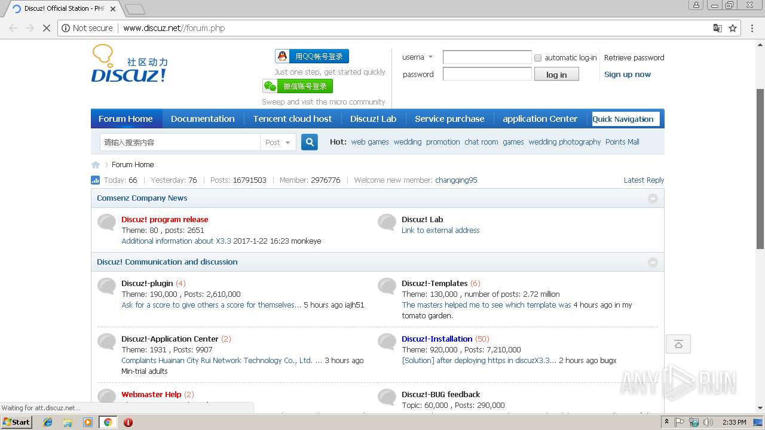
Task: Show hidden system tray icons
Action: coord(667,422)
